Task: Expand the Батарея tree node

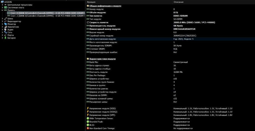Action: (x=2, y=38)
